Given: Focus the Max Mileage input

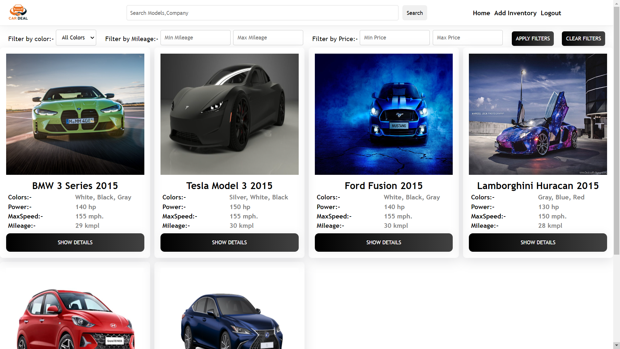Looking at the screenshot, I should pyautogui.click(x=268, y=38).
